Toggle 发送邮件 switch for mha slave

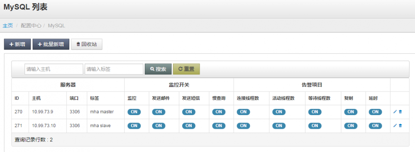159,125
